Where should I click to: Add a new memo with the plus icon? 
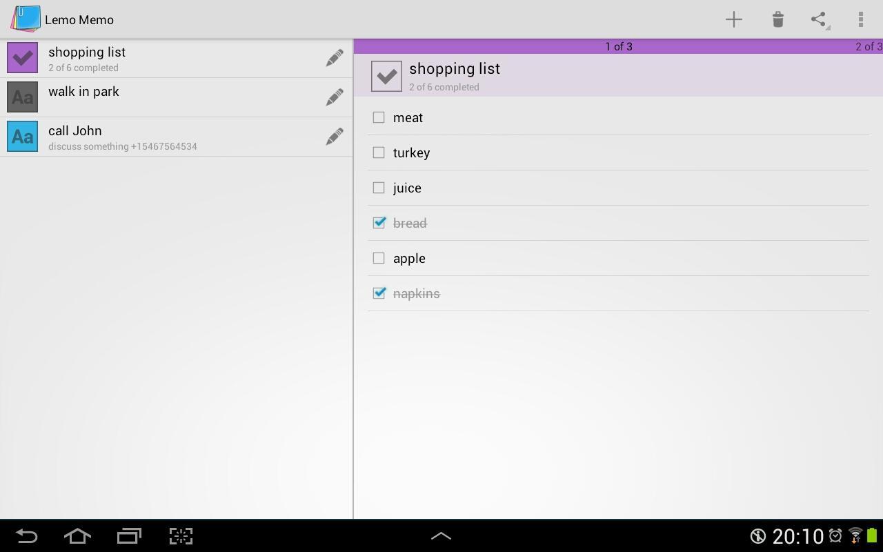pyautogui.click(x=734, y=19)
